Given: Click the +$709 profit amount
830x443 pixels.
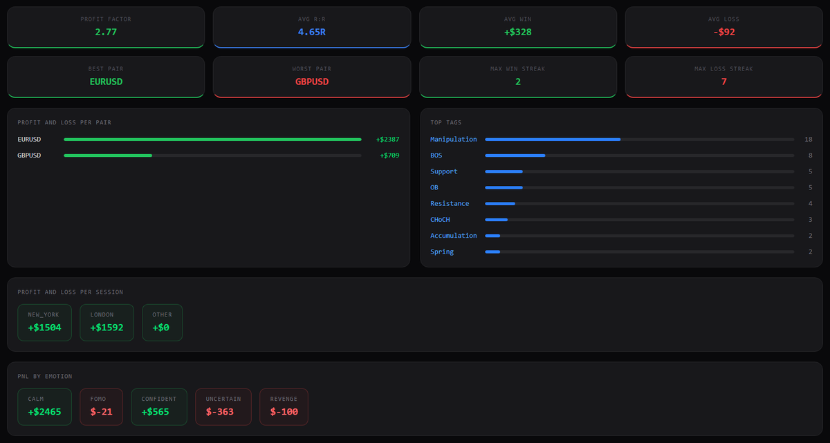Looking at the screenshot, I should click(390, 155).
